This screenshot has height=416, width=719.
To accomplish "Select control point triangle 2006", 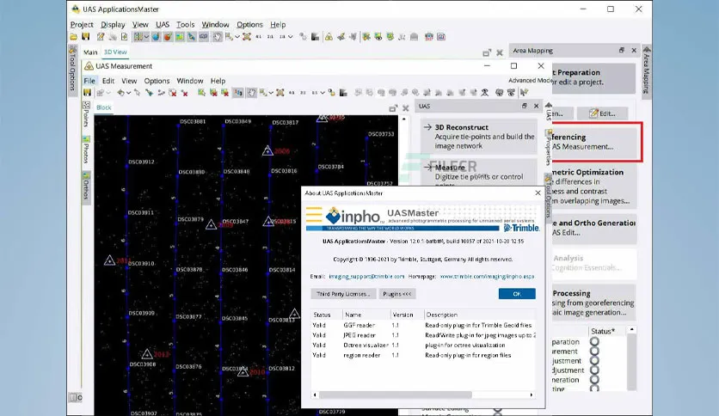I will point(267,150).
